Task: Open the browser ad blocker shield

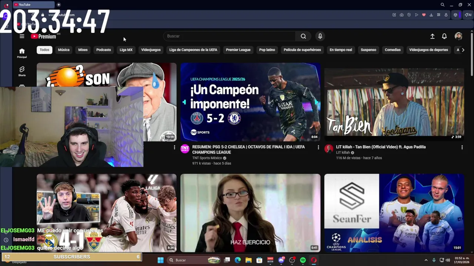Action: [x=409, y=15]
